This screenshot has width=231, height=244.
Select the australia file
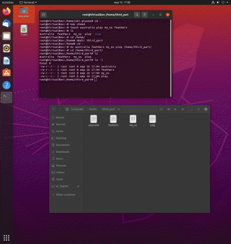[94, 121]
